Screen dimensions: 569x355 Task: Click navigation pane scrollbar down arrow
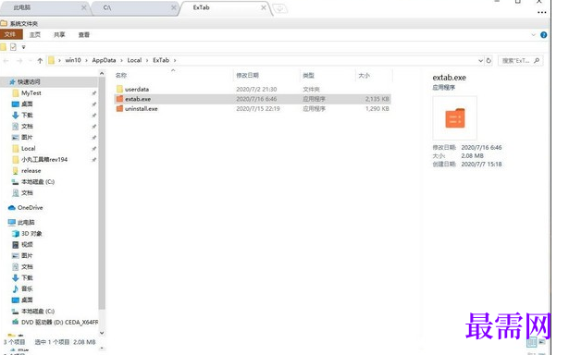102,333
